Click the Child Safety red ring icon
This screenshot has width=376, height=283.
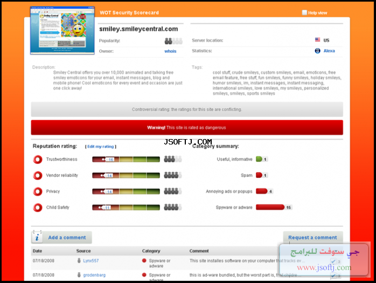coord(38,208)
